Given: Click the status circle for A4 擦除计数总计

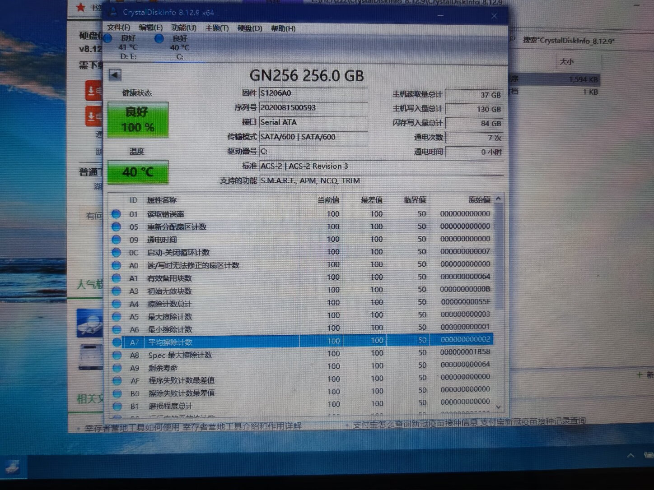Looking at the screenshot, I should [117, 304].
